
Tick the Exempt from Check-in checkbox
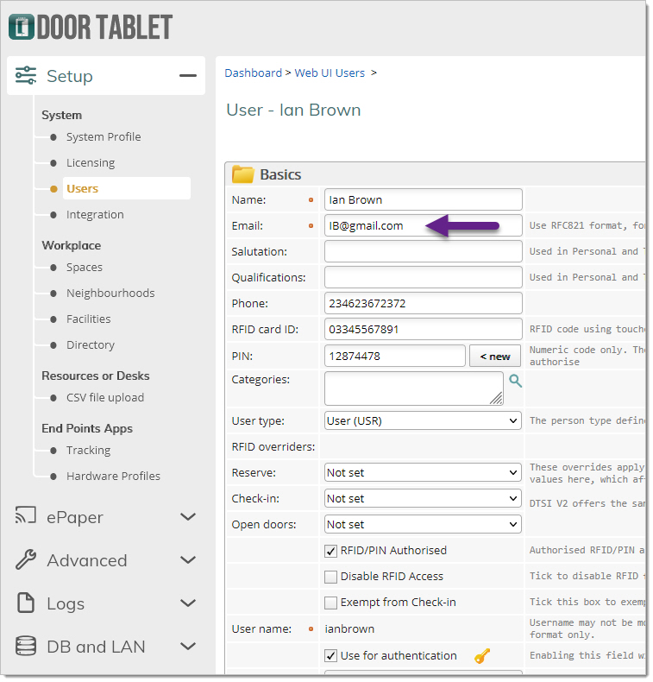pyautogui.click(x=330, y=603)
